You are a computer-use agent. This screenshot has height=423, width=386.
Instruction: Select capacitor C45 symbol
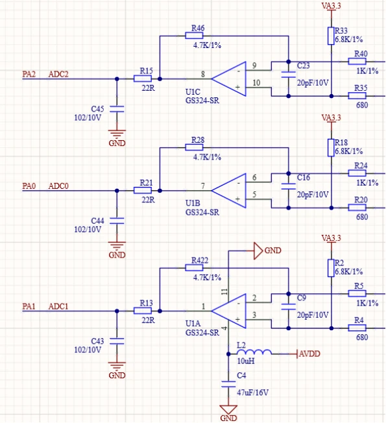pos(117,109)
